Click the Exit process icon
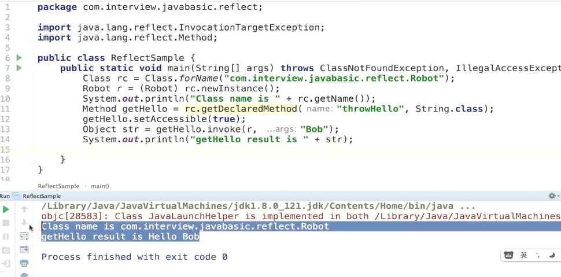This screenshot has width=561, height=277. (x=6, y=264)
